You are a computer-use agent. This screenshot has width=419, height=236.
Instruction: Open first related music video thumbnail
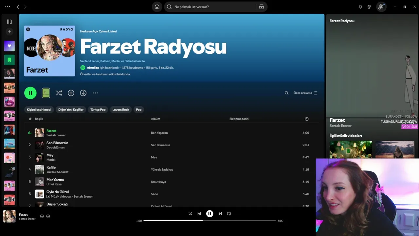coord(351,150)
